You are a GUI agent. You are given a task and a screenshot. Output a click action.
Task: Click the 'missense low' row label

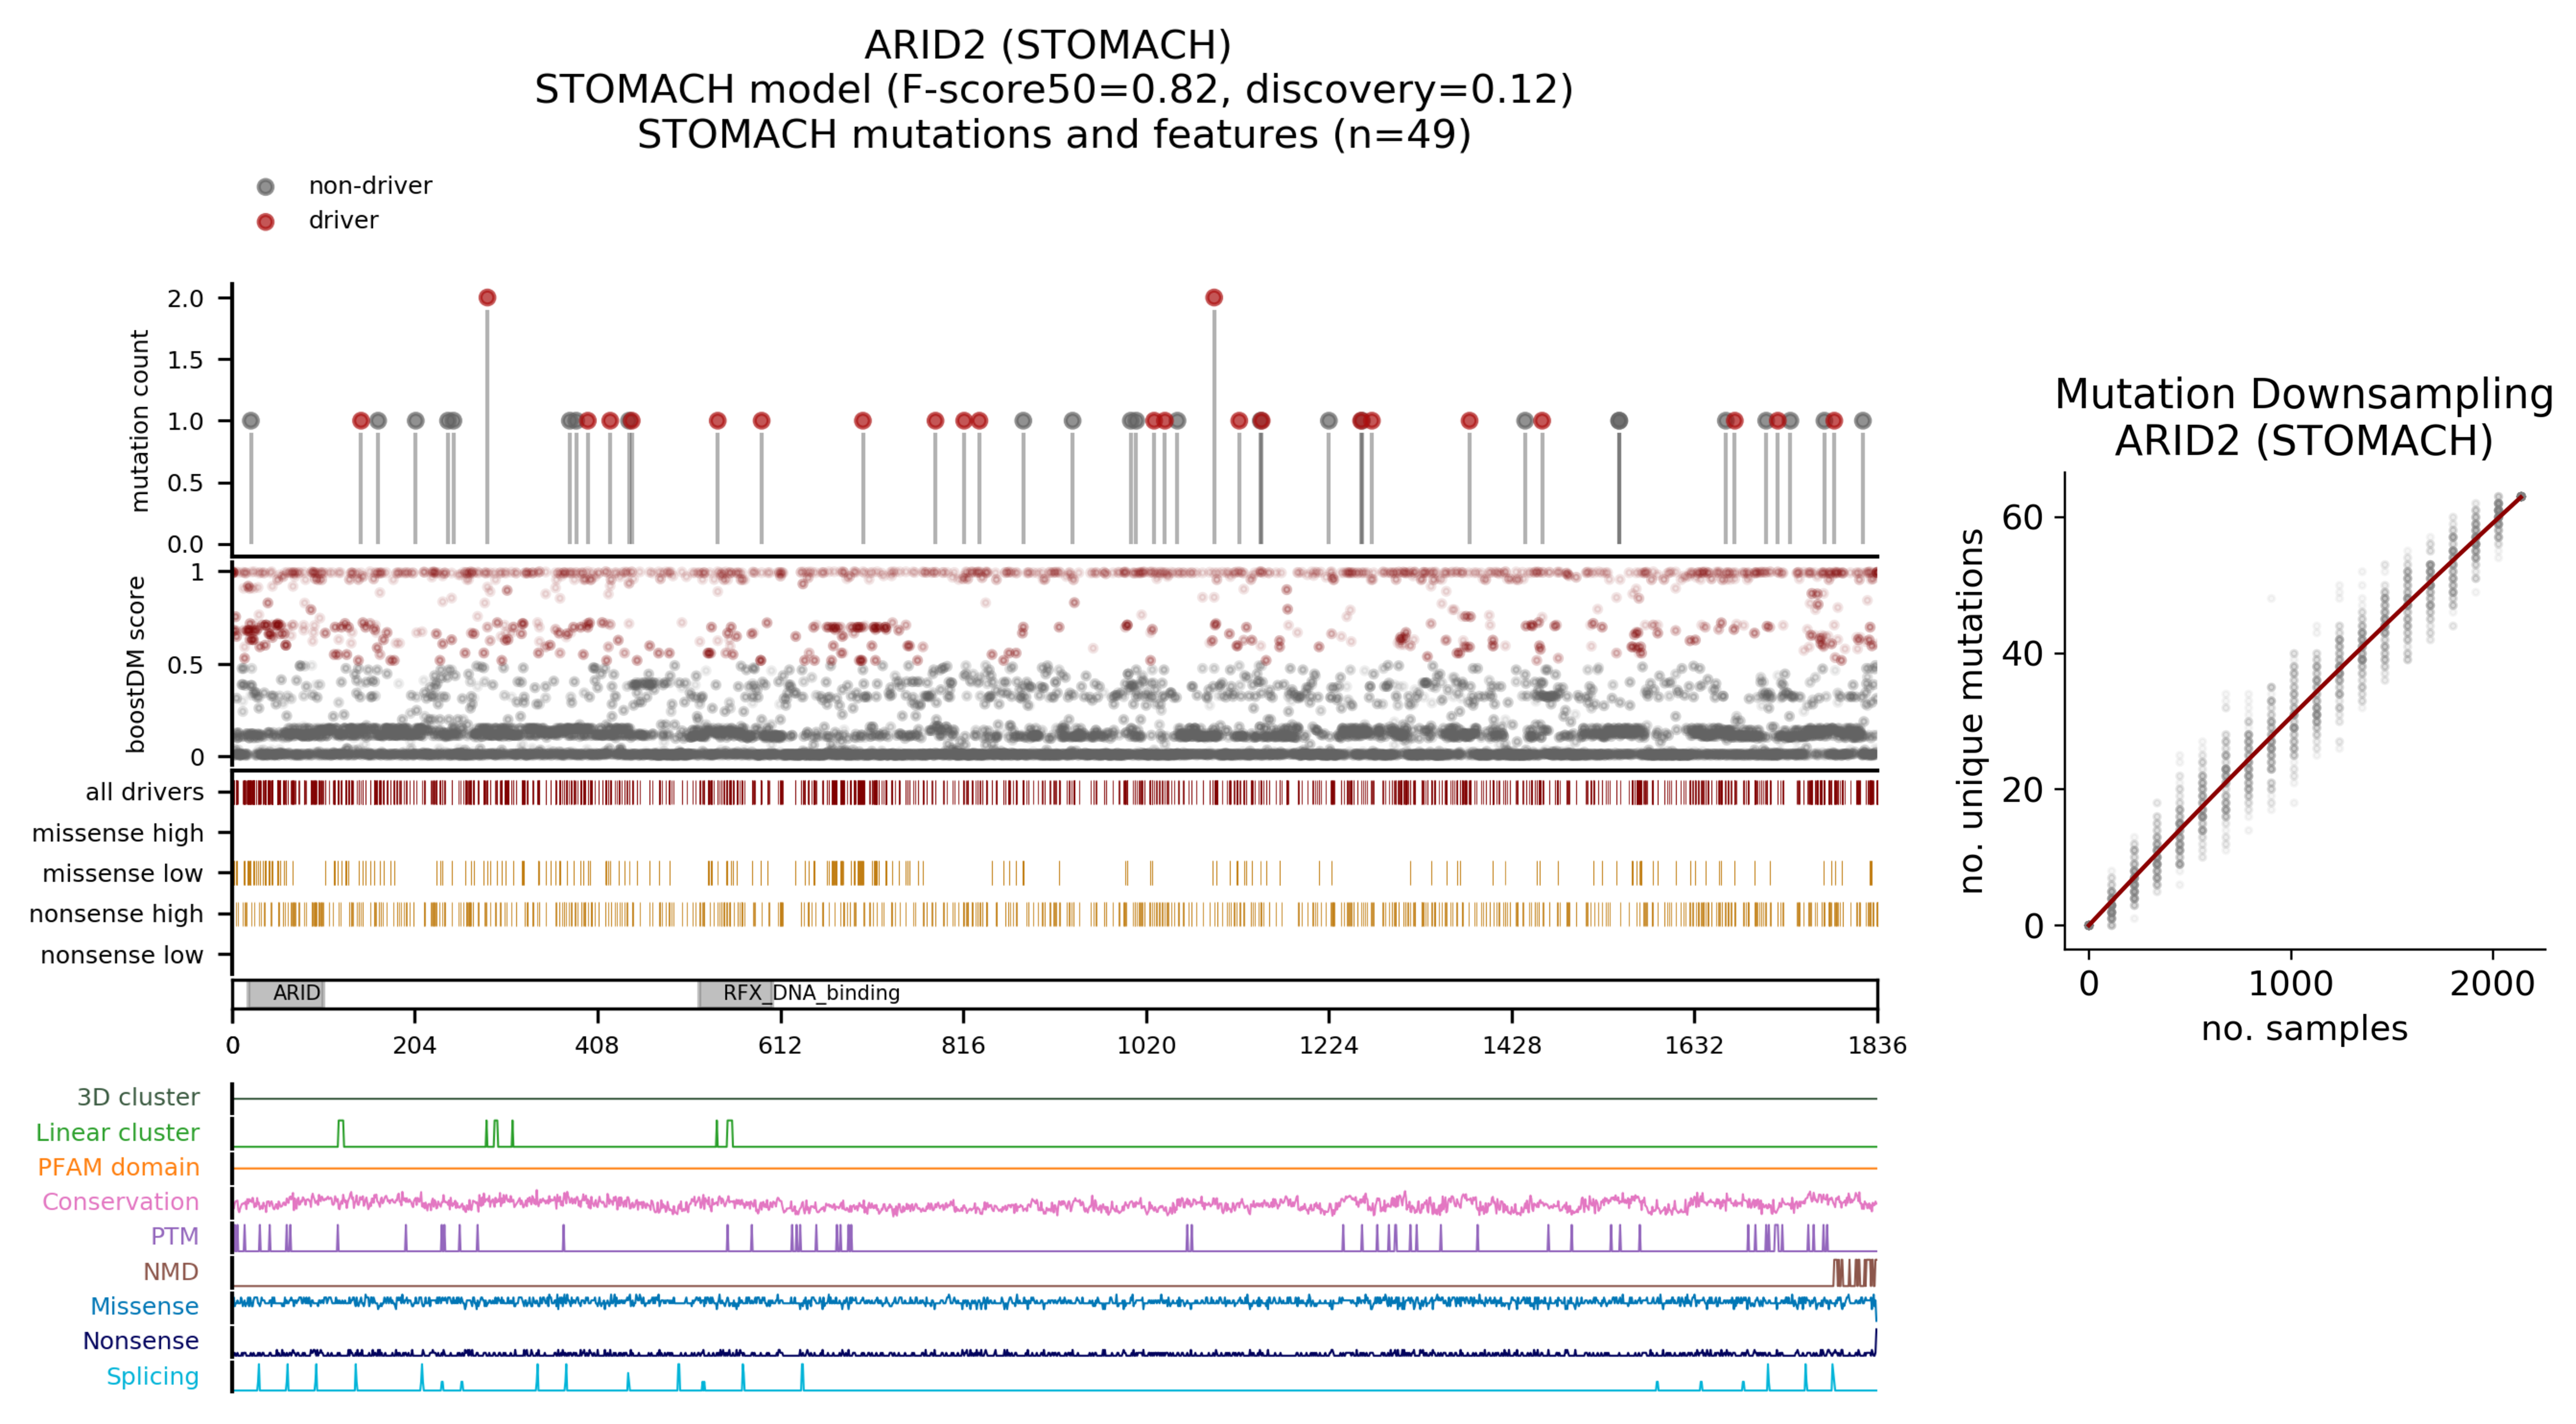pos(122,873)
